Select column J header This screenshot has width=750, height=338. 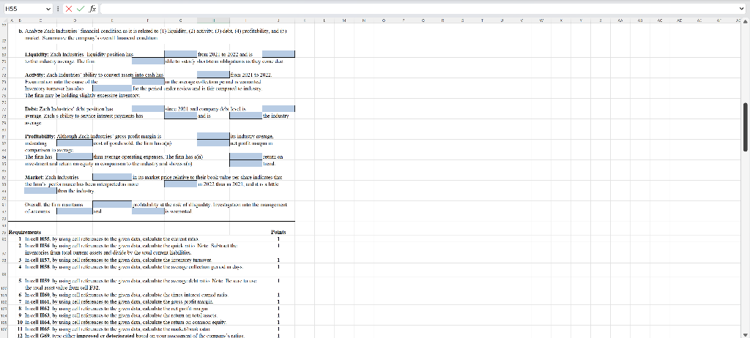pyautogui.click(x=279, y=20)
